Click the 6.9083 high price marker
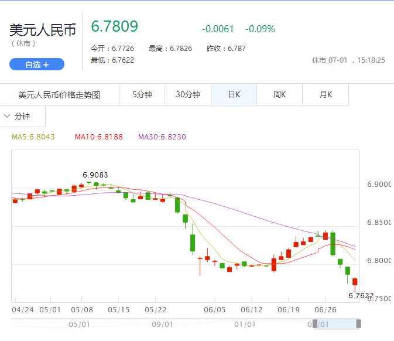The height and width of the screenshot is (341, 394). coord(95,175)
